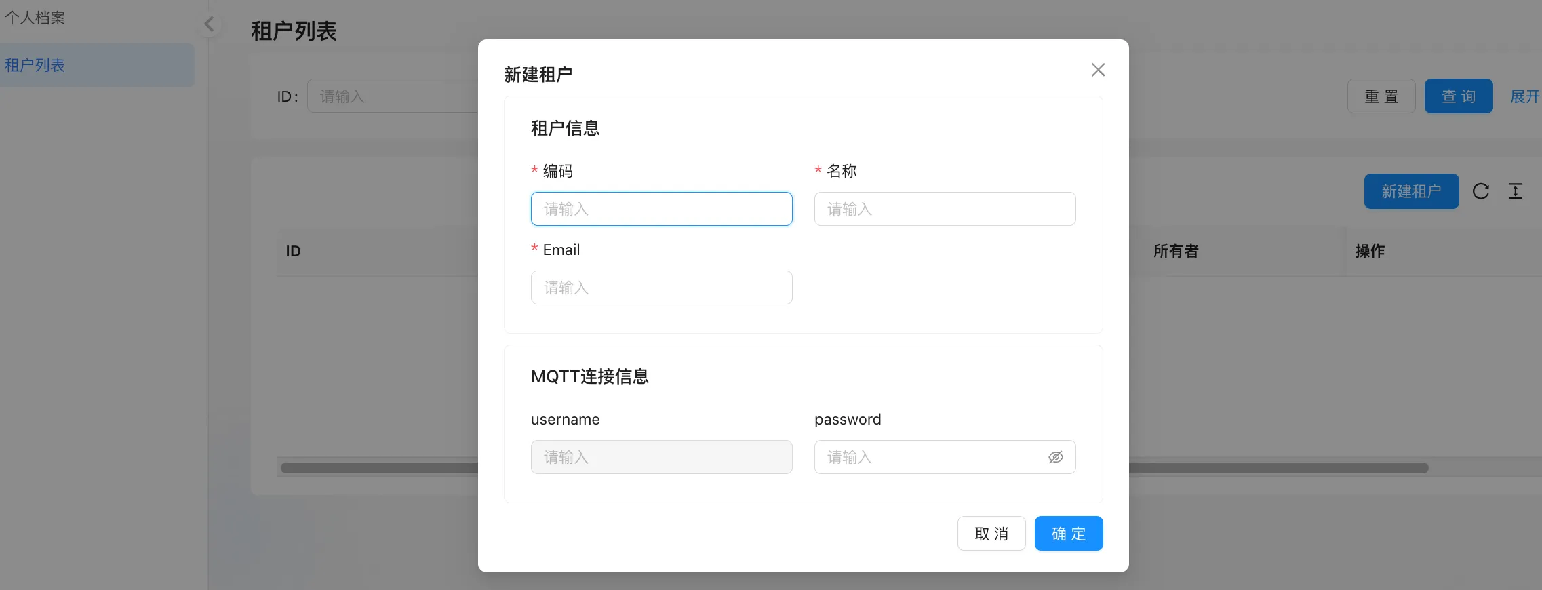1542x590 pixels.
Task: Select 租户列表 in the sidebar menu
Action: click(35, 65)
